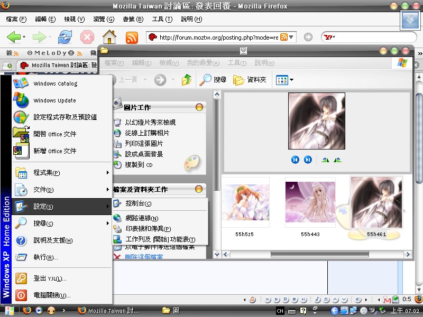Click 電腦關機 shutdown button
Image resolution: width=423 pixels, height=317 pixels.
coord(51,295)
